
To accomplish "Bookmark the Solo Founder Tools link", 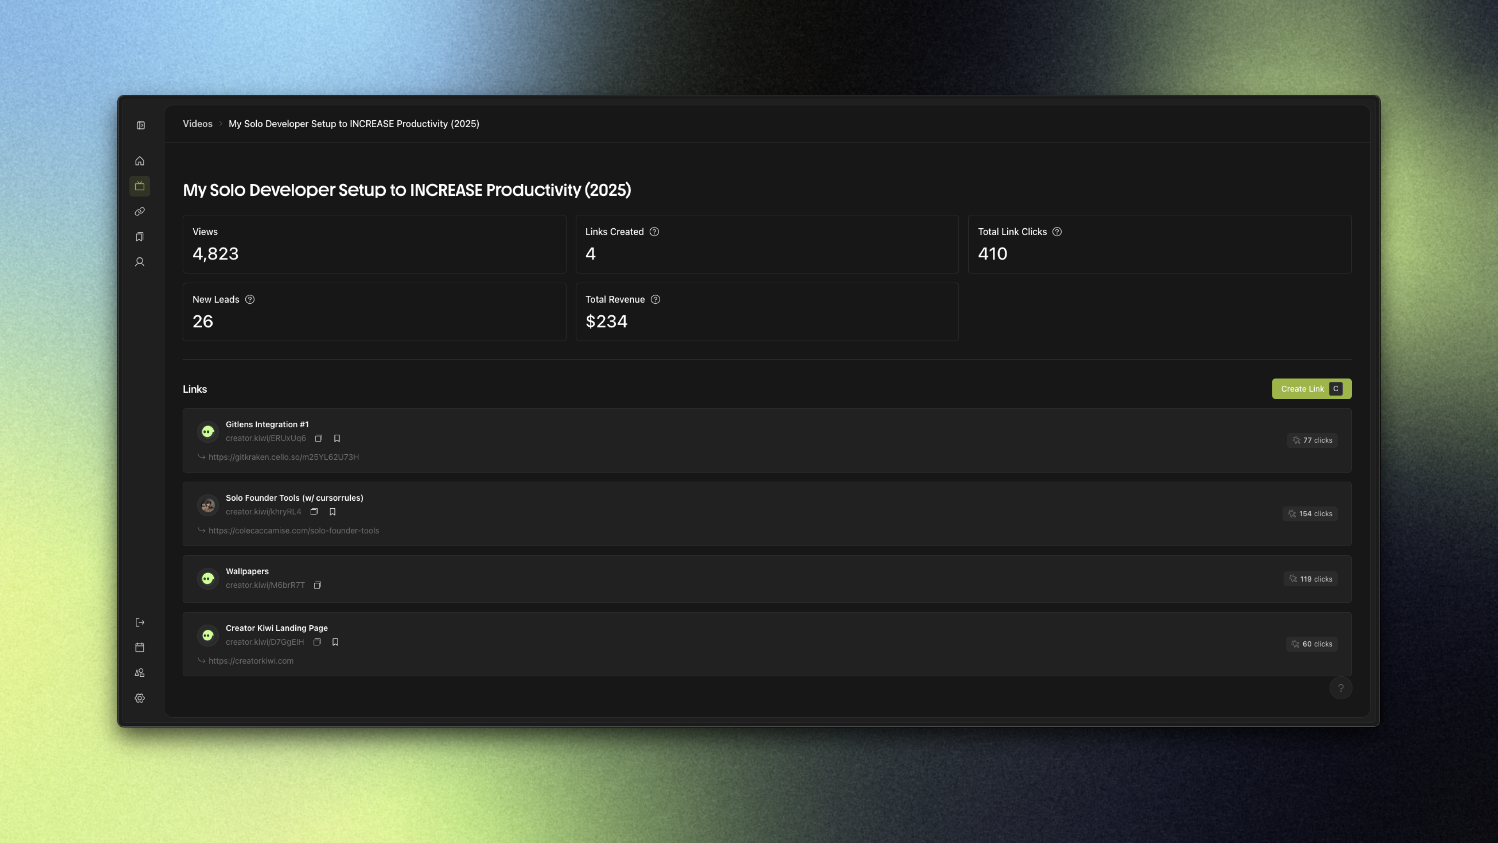I will [333, 512].
